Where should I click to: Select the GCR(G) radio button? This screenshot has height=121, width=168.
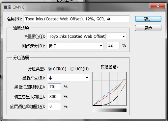coord(50,69)
